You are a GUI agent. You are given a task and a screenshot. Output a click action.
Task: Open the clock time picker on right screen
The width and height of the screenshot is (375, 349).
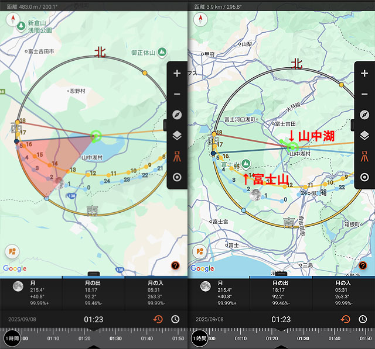click(x=363, y=319)
